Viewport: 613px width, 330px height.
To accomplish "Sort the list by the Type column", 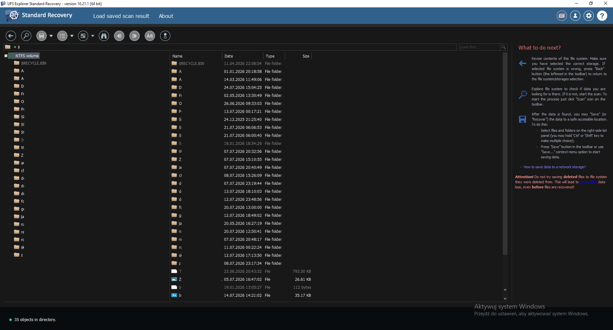I will tap(274, 56).
